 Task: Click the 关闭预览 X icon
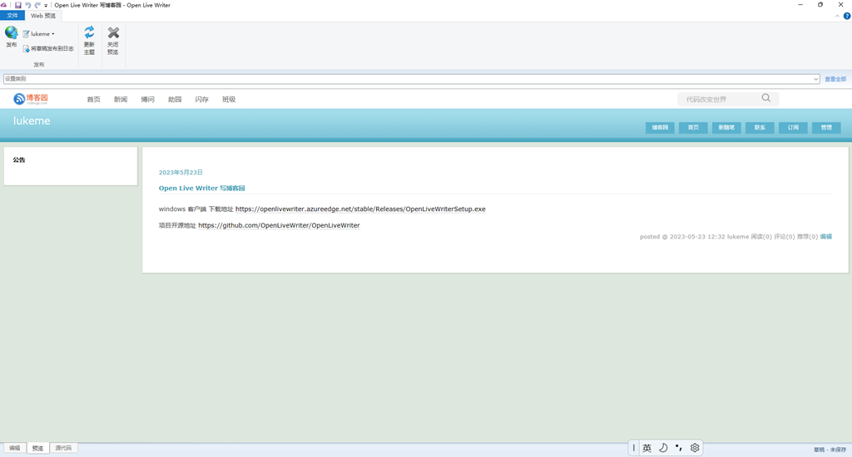tap(113, 32)
